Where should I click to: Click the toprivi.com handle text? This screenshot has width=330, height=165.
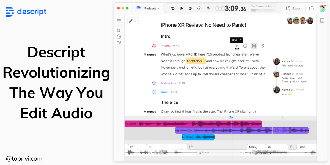pos(24,158)
